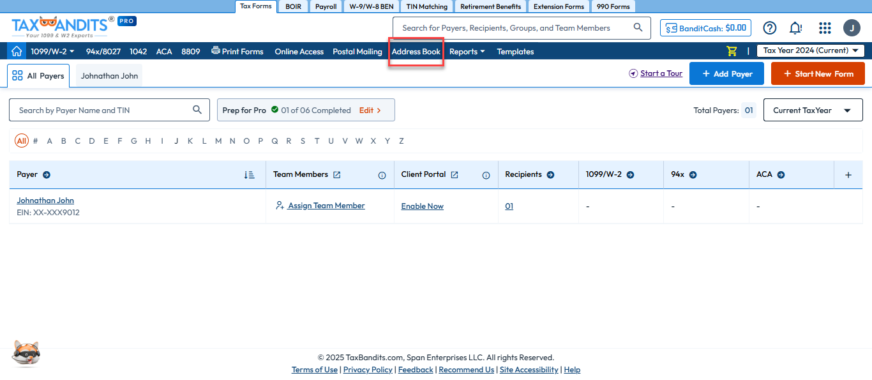Check the notification bell icon
Screen dimensions: 872x380
pos(795,28)
